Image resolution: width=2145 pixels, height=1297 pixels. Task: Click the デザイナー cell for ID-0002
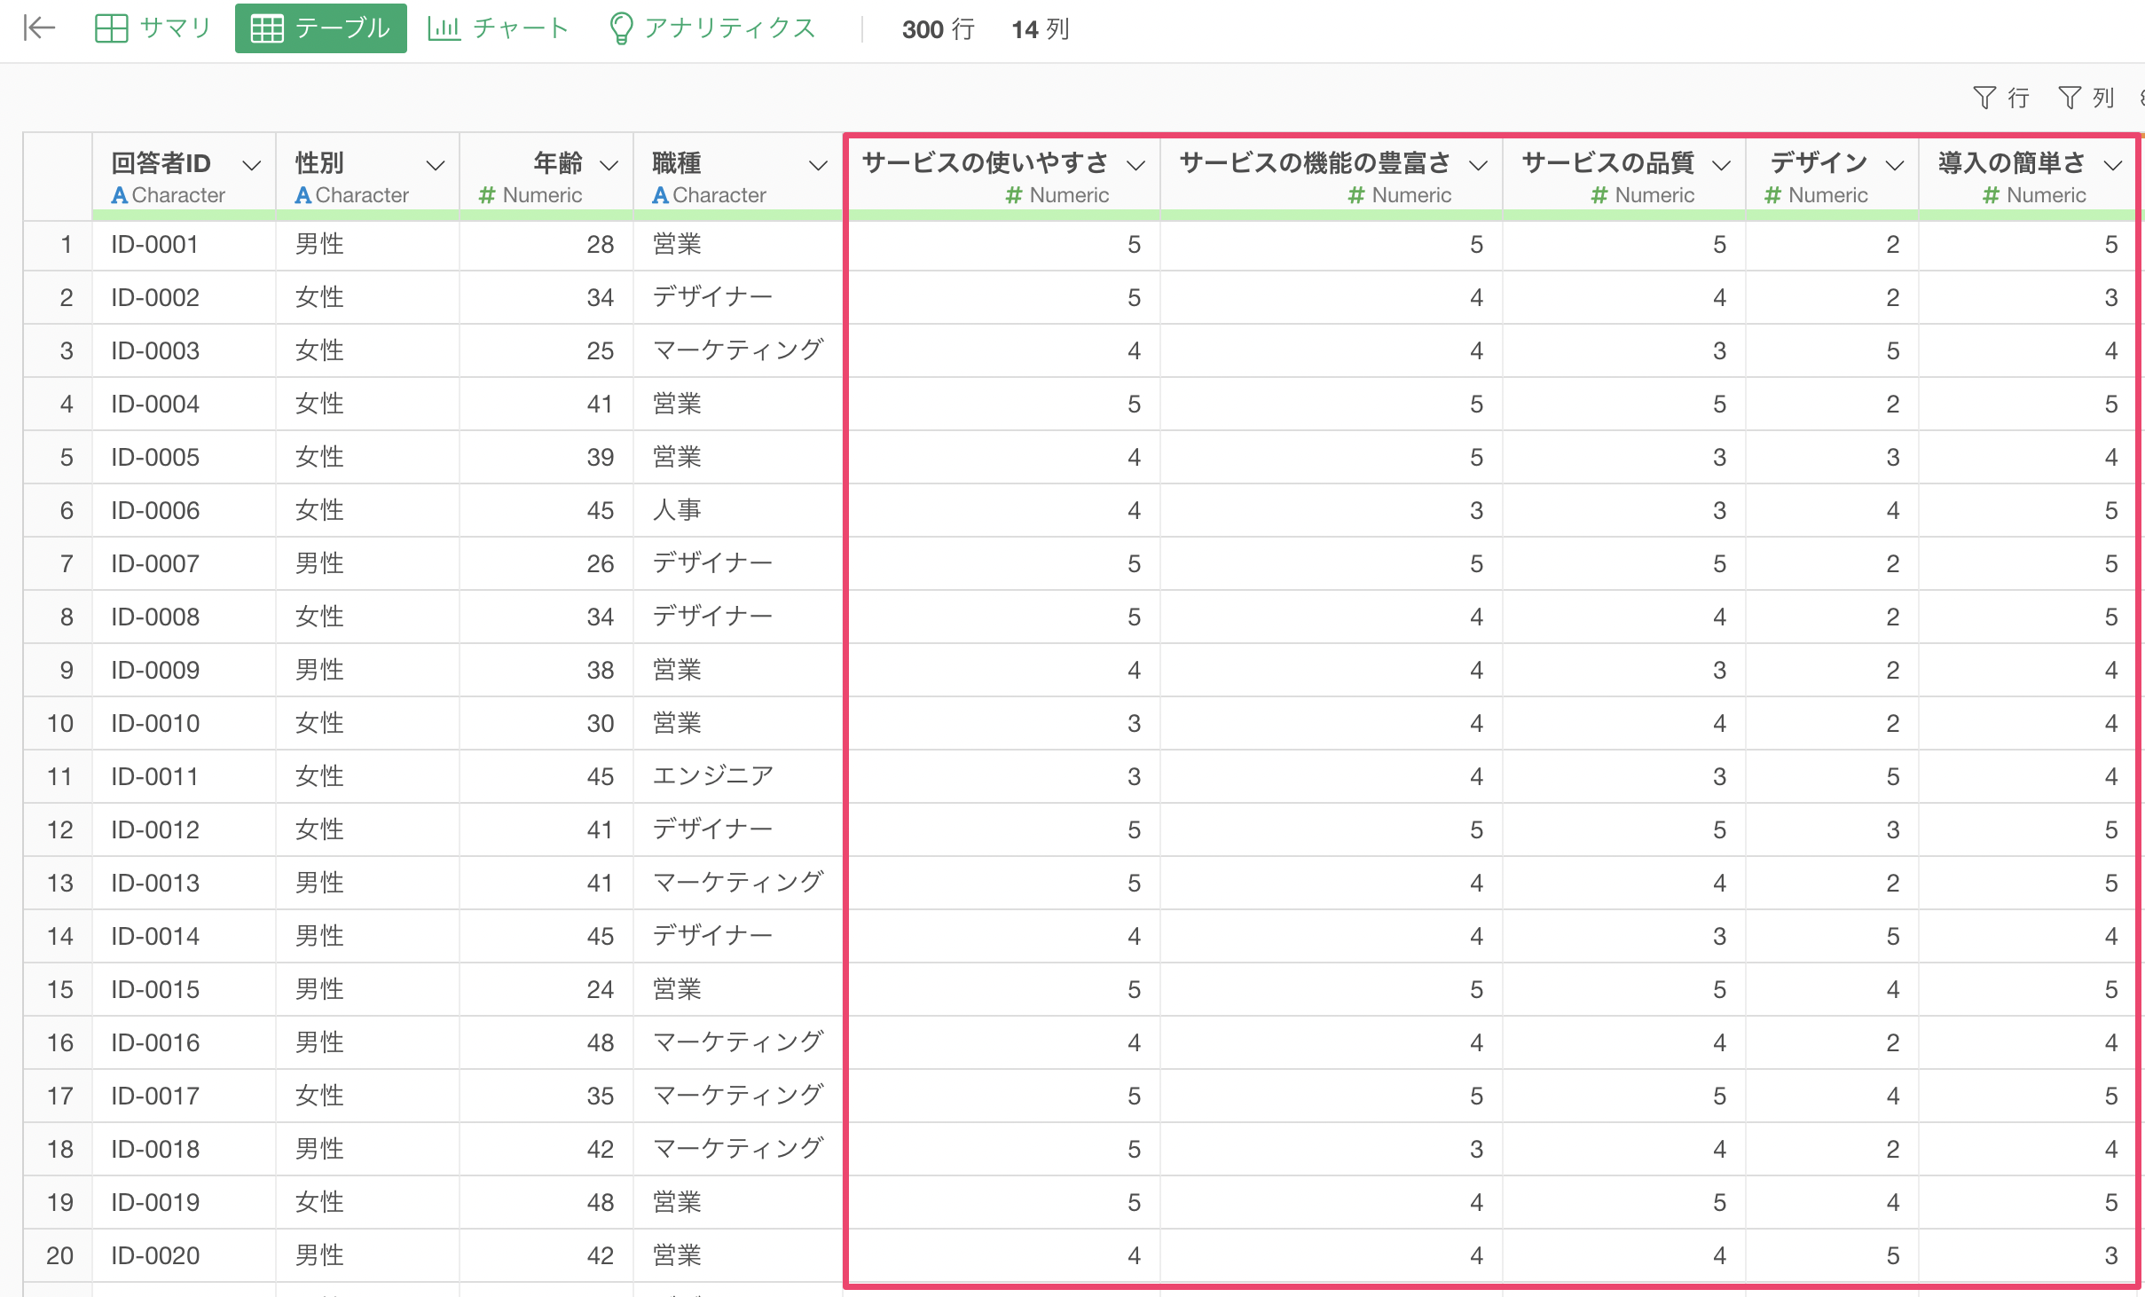click(737, 298)
